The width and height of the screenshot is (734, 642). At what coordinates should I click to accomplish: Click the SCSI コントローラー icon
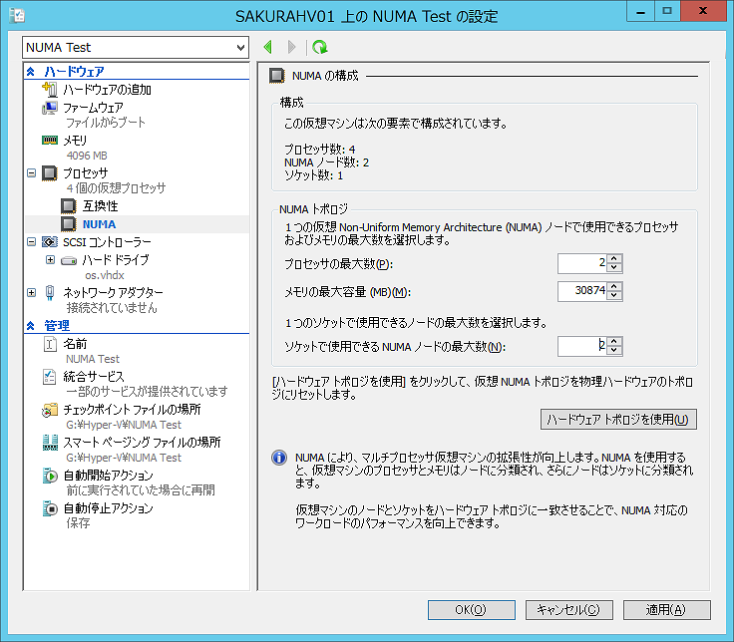(x=50, y=242)
